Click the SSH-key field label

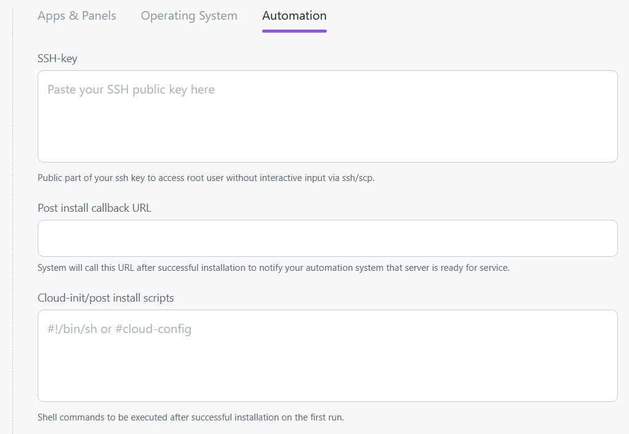click(x=57, y=58)
